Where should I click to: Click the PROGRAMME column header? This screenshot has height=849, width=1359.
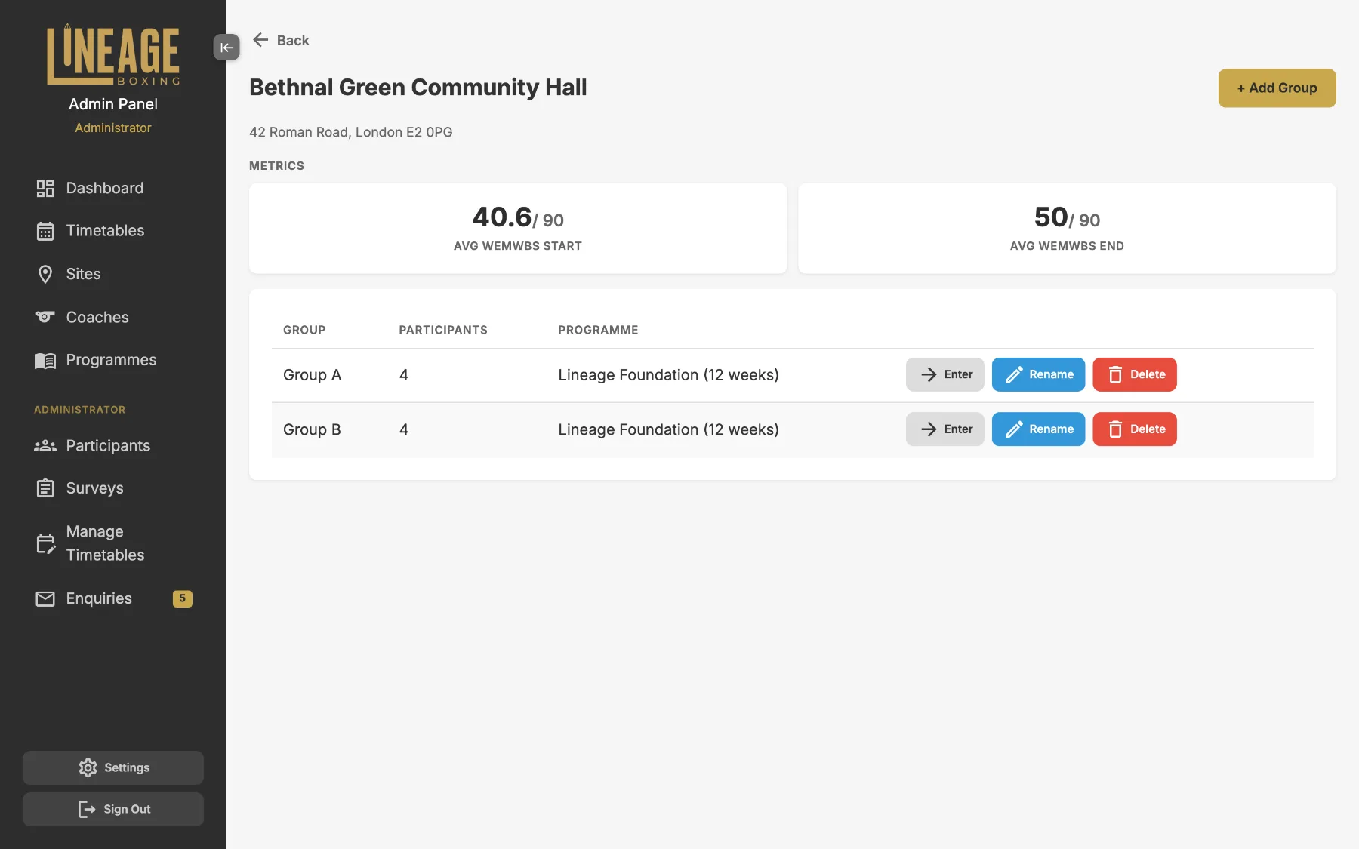598,330
